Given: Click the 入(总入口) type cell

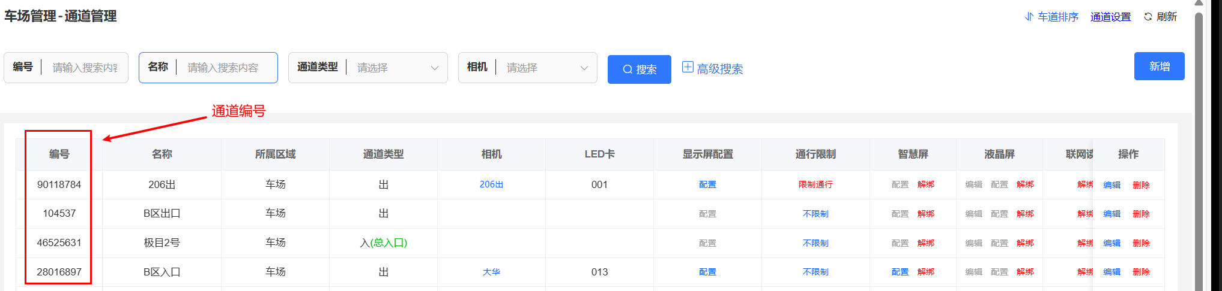Looking at the screenshot, I should coord(383,243).
